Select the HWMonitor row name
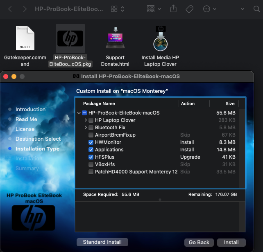This screenshot has width=263, height=252. 108,142
